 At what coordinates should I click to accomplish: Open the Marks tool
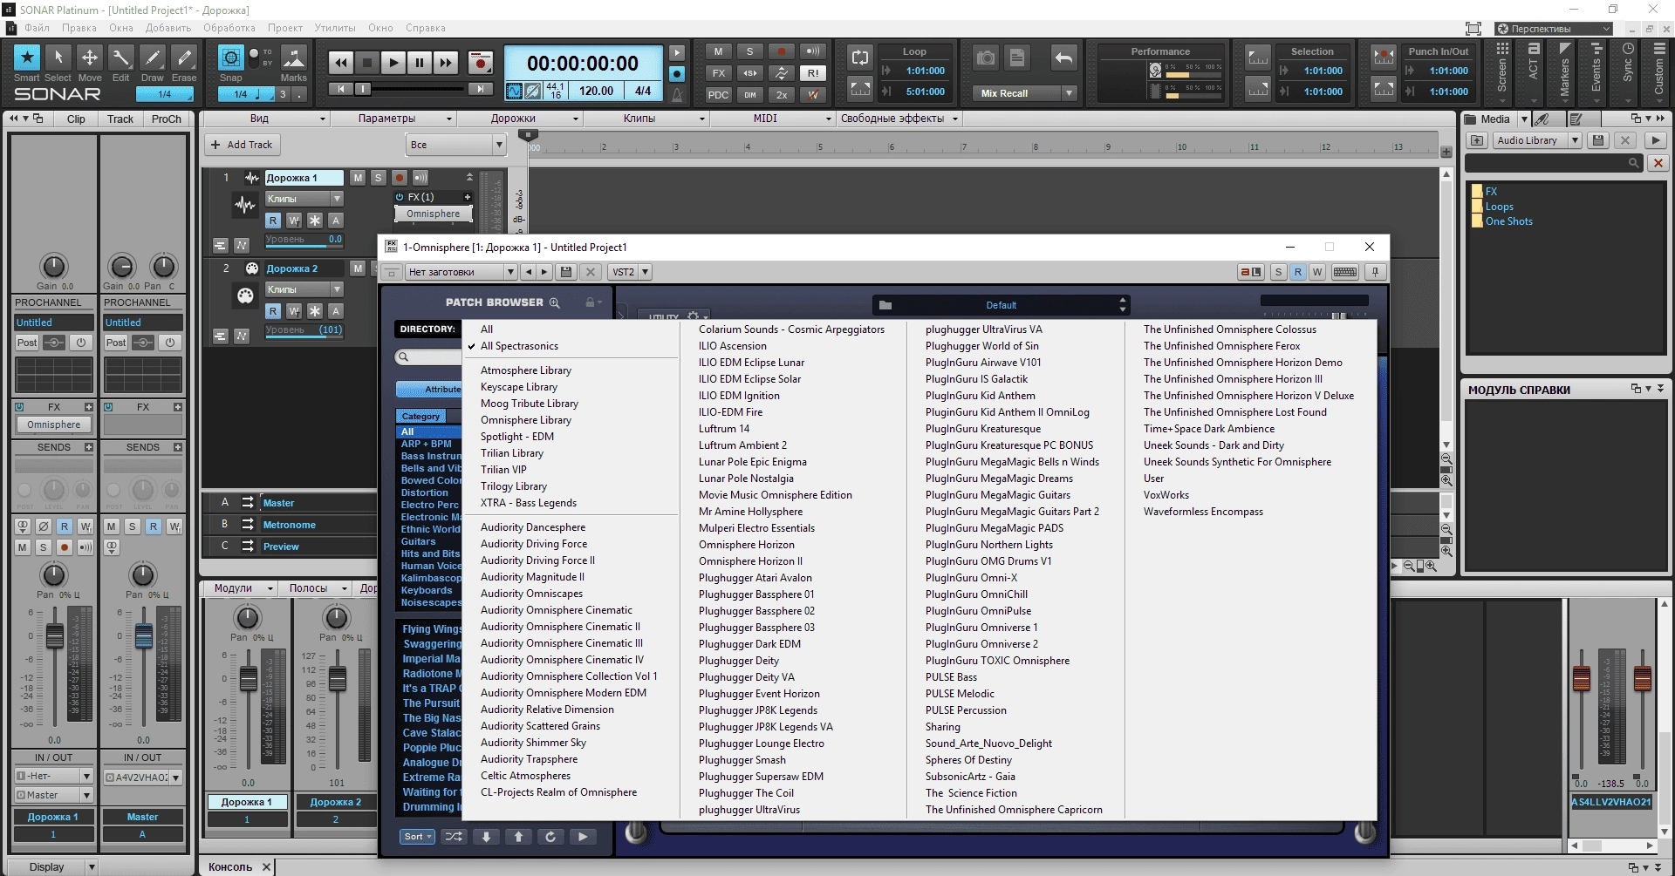point(294,58)
